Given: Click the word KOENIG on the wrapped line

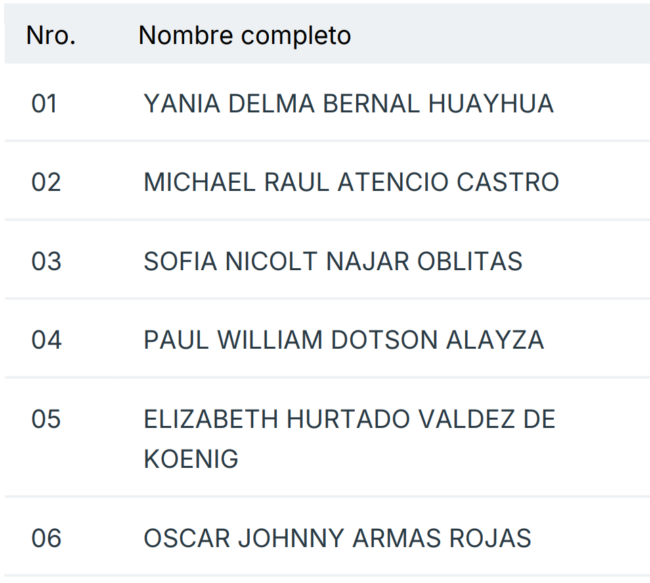Looking at the screenshot, I should coord(191,459).
